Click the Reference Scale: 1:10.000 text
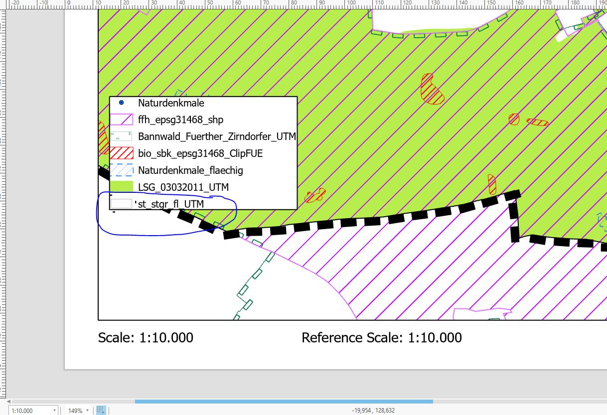 [381, 337]
